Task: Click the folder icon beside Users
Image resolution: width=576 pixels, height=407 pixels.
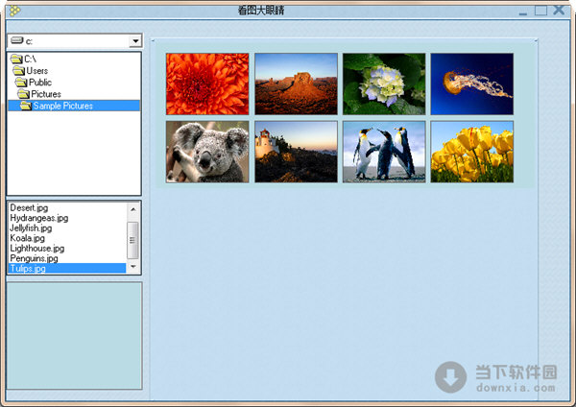Action: pos(19,70)
